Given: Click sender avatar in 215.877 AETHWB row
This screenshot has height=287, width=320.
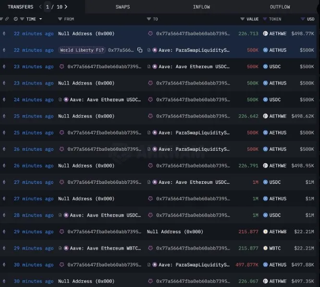Looking at the screenshot, I should 62,231.
